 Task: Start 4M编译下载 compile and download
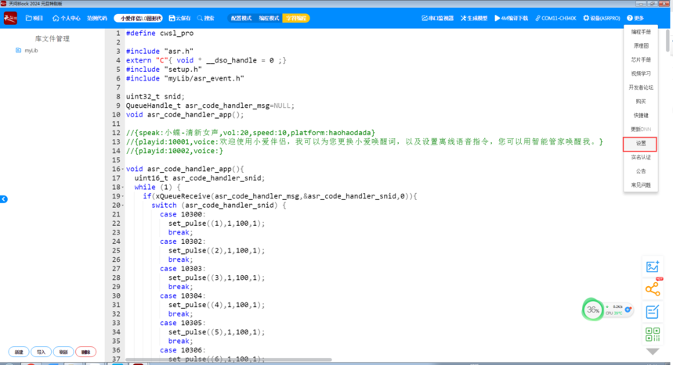click(x=511, y=19)
